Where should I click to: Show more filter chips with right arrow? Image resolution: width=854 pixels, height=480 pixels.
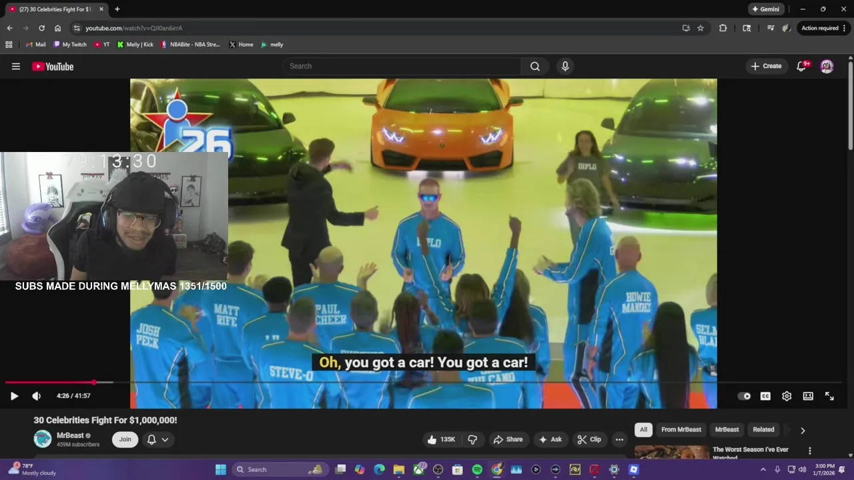point(803,431)
